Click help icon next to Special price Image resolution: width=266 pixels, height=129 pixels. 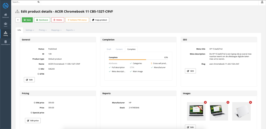coord(31,113)
